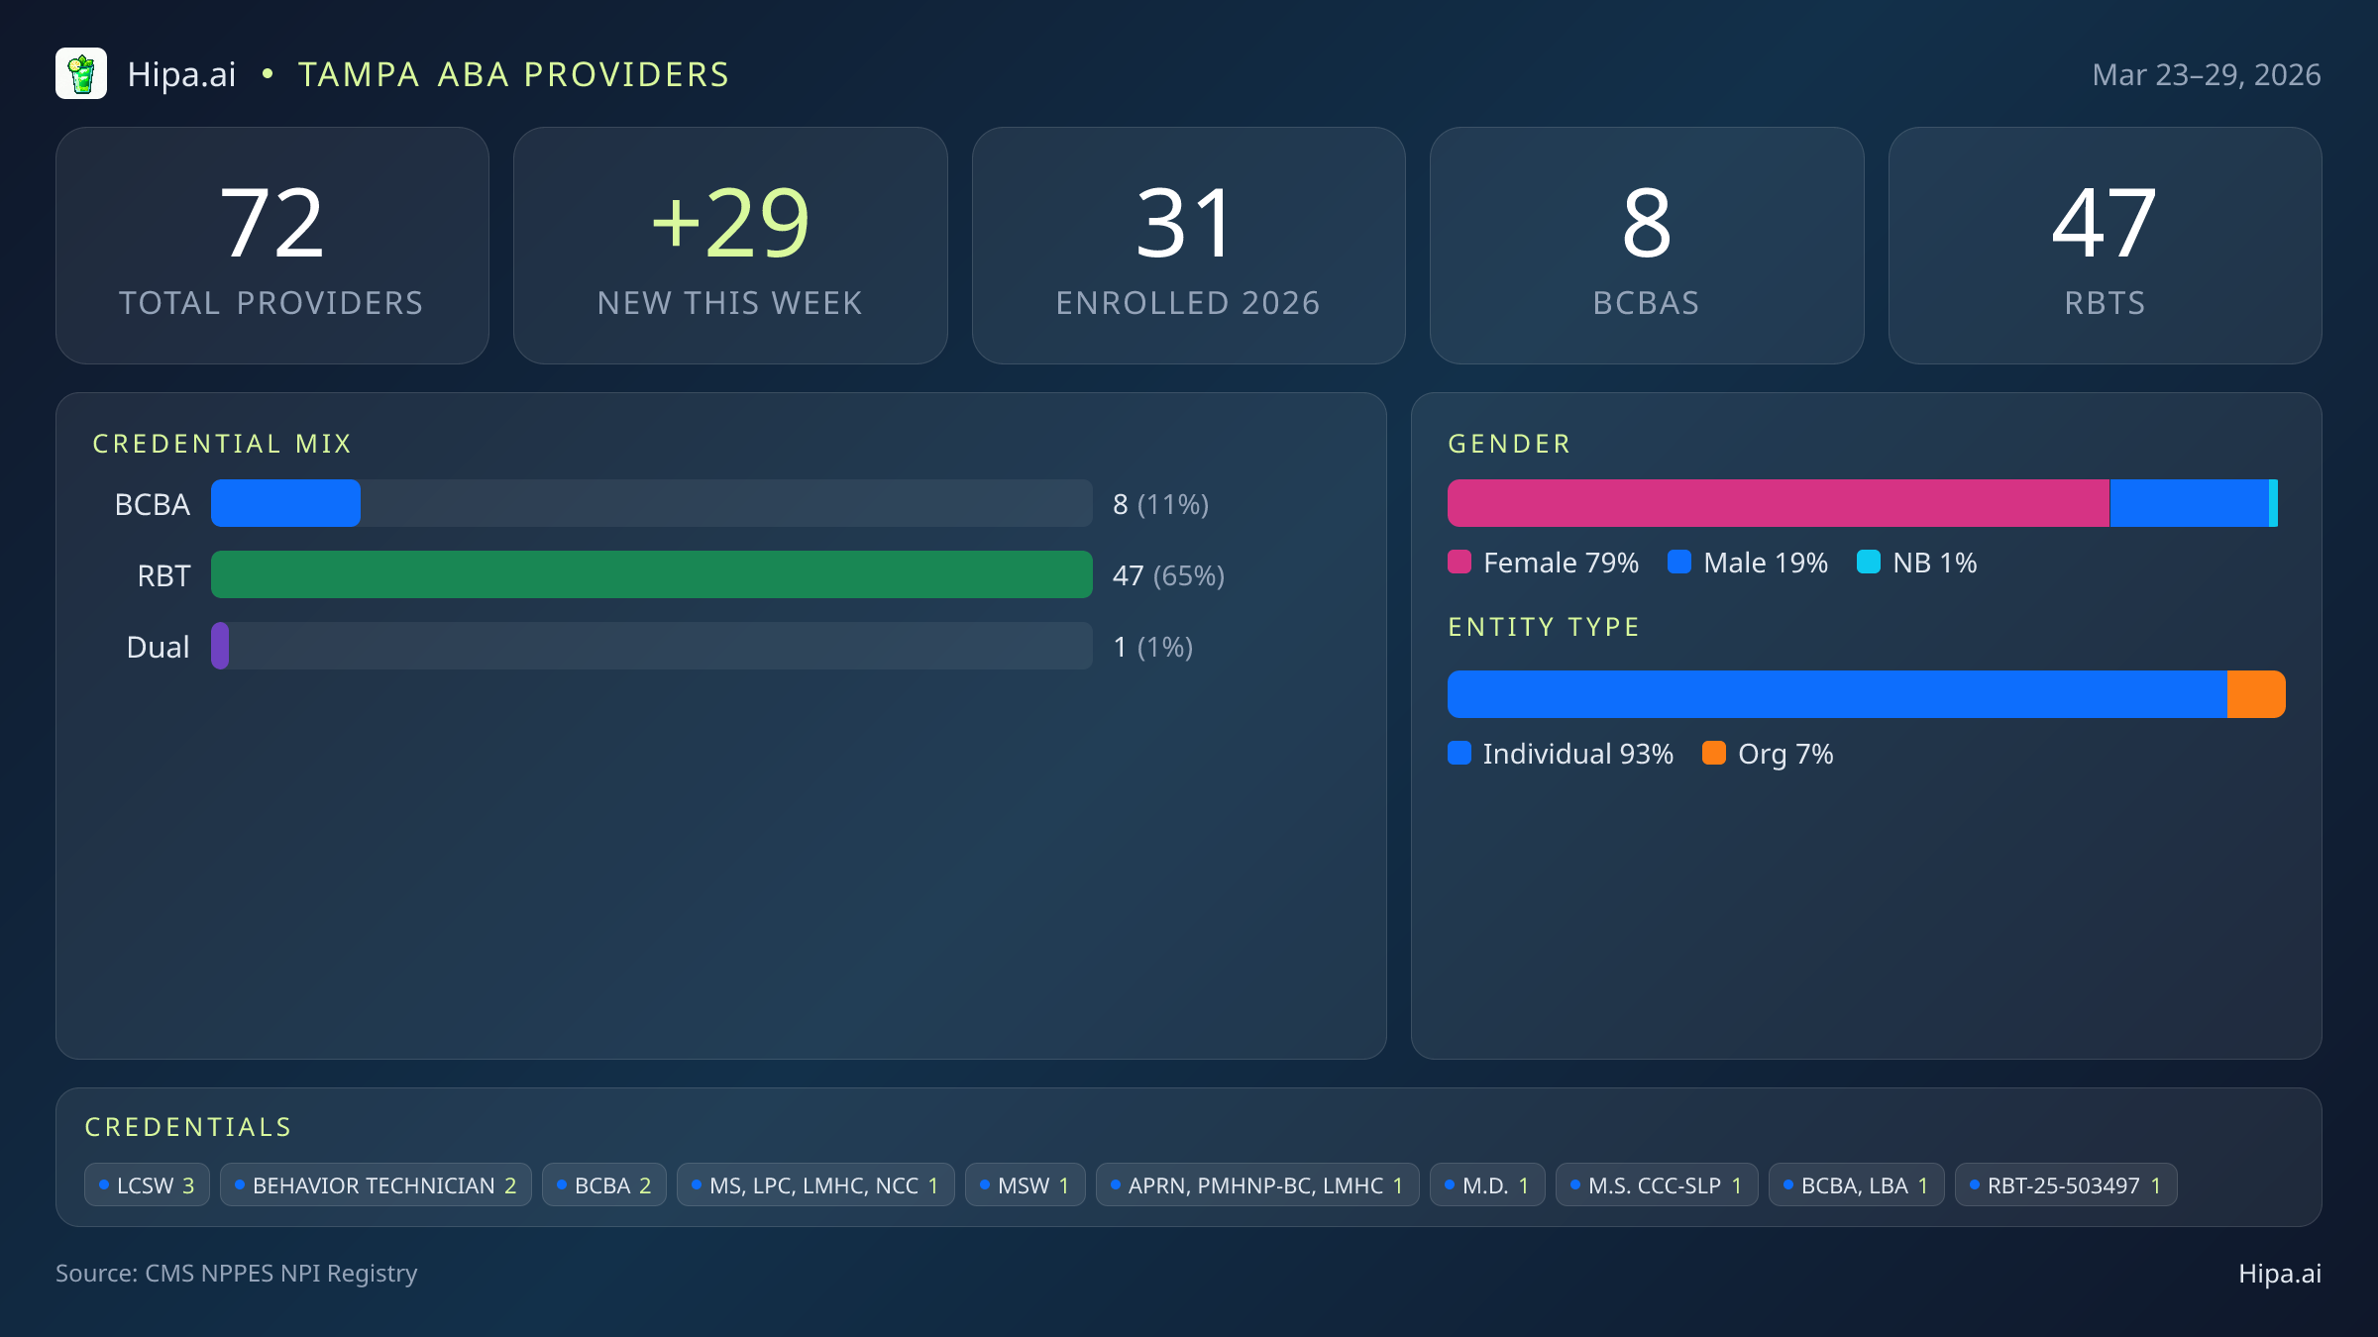Open the Total Providers stat card
Screen dimensions: 2378x1337
click(x=272, y=246)
